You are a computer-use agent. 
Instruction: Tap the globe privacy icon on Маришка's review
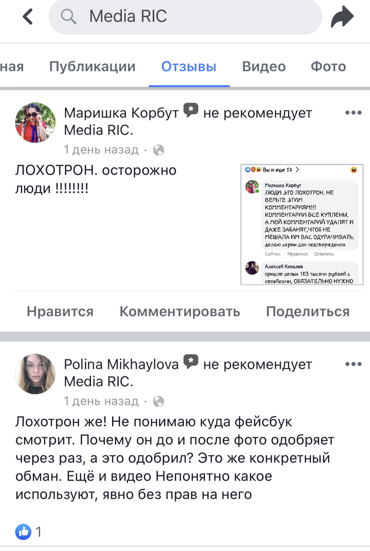pyautogui.click(x=158, y=150)
